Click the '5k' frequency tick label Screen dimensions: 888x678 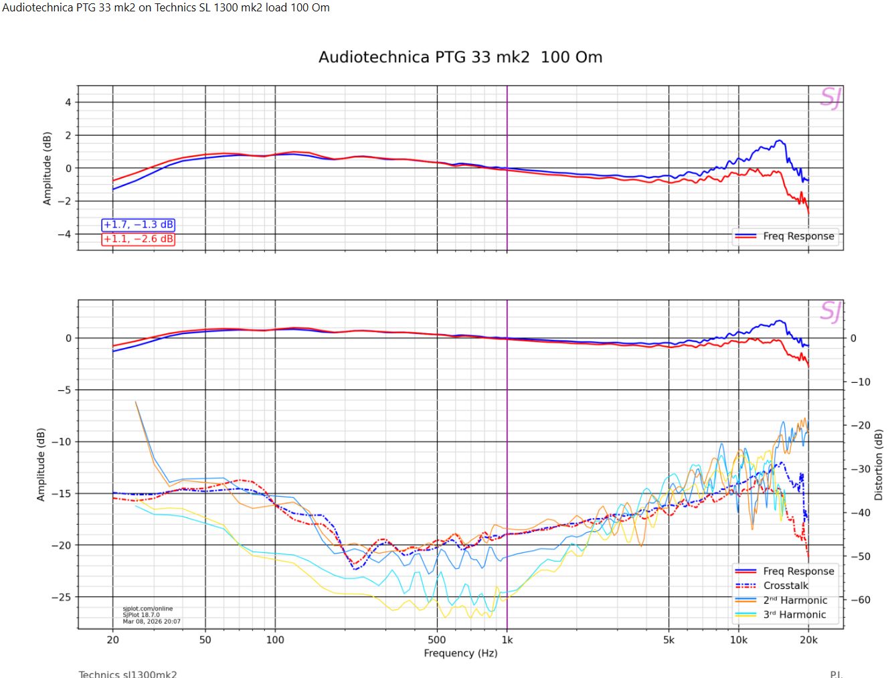[x=669, y=640]
